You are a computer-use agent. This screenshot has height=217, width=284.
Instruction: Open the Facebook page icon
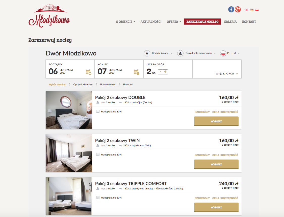coord(231,9)
